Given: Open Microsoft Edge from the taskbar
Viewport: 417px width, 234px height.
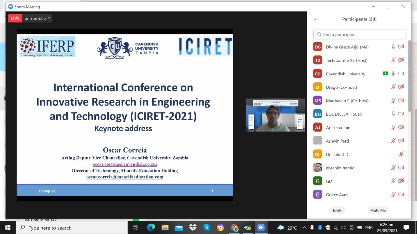Looking at the screenshot, I should [x=151, y=228].
